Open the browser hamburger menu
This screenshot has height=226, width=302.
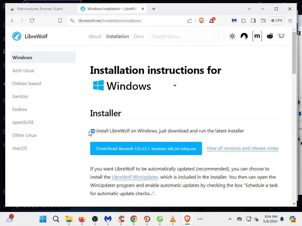click(290, 21)
